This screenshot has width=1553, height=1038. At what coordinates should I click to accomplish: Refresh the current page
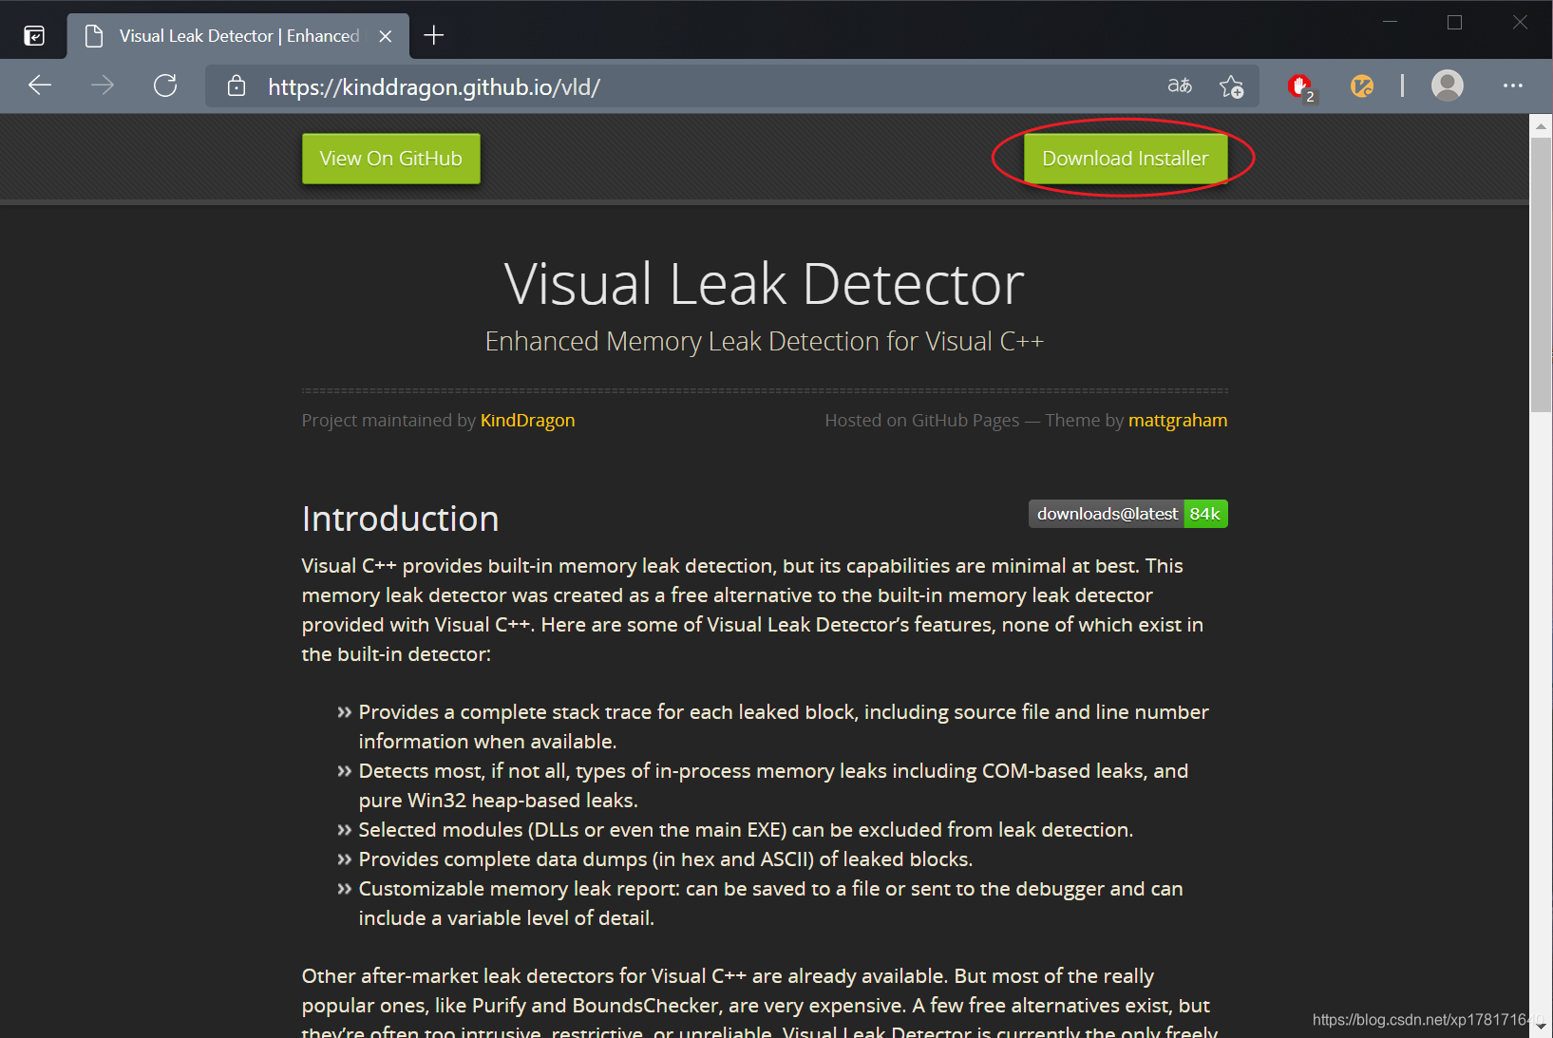(165, 85)
